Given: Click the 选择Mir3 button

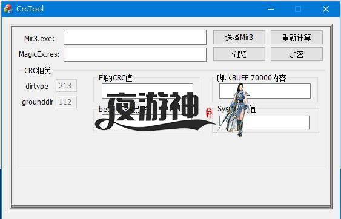Looking at the screenshot, I should [239, 38].
